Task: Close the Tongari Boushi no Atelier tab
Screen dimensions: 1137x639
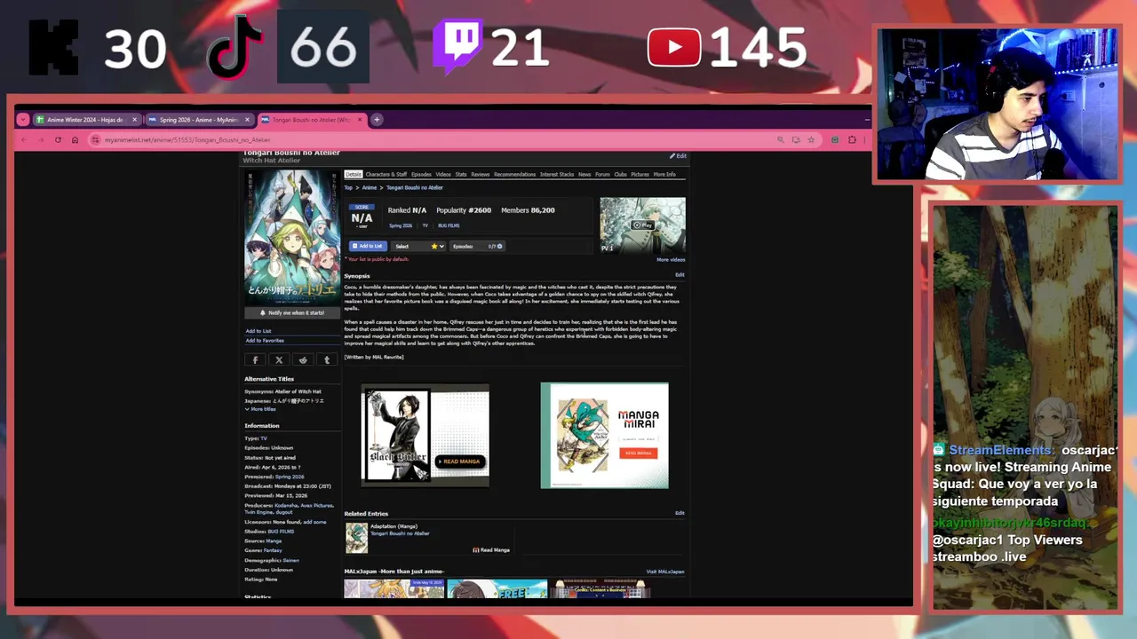Action: (360, 119)
